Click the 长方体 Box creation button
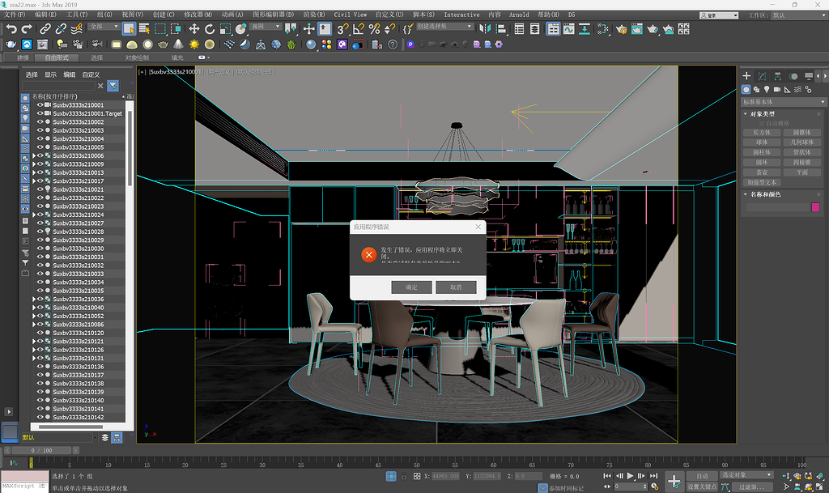829x493 pixels. 763,132
